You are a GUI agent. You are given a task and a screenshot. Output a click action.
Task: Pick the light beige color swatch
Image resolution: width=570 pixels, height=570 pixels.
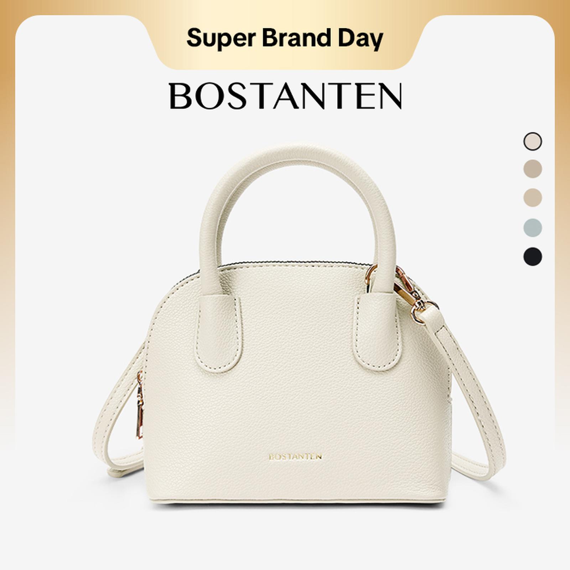[533, 197]
